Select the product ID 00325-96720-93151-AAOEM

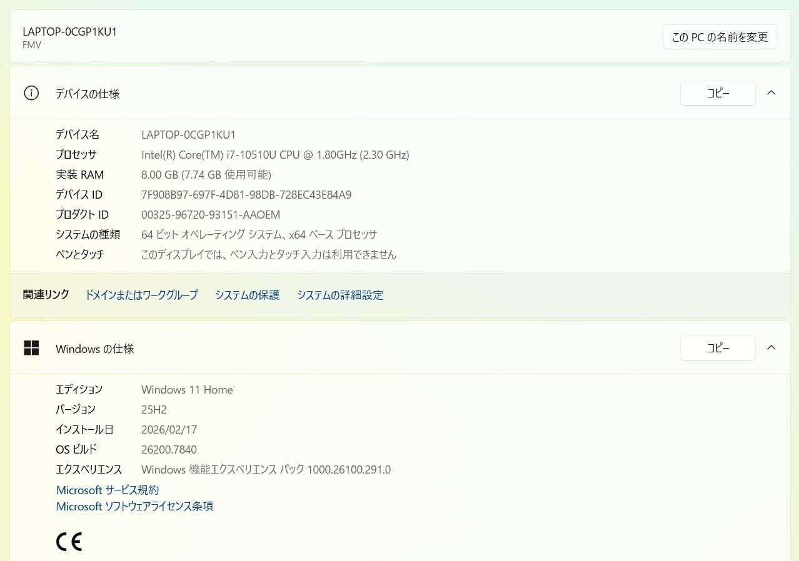pyautogui.click(x=211, y=215)
